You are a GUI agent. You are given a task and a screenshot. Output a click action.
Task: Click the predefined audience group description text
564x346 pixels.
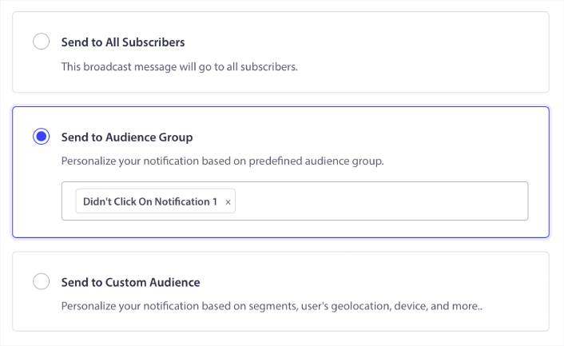[x=222, y=161]
